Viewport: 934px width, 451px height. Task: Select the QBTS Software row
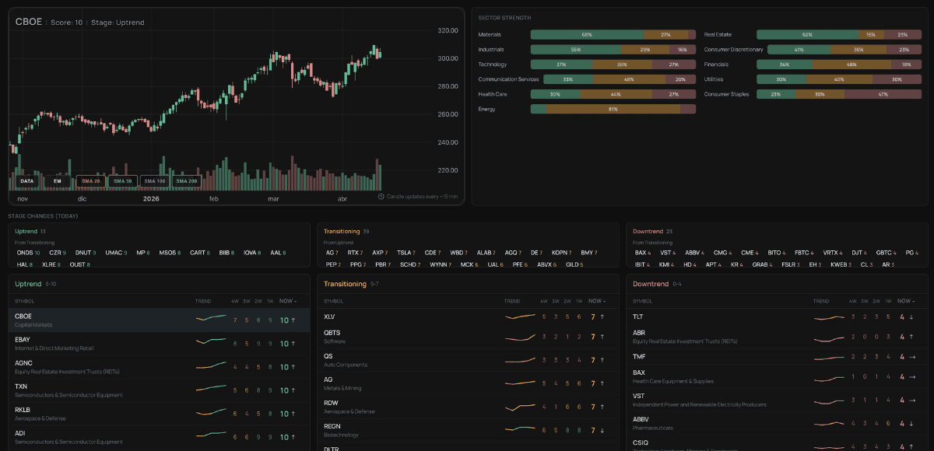coord(468,337)
